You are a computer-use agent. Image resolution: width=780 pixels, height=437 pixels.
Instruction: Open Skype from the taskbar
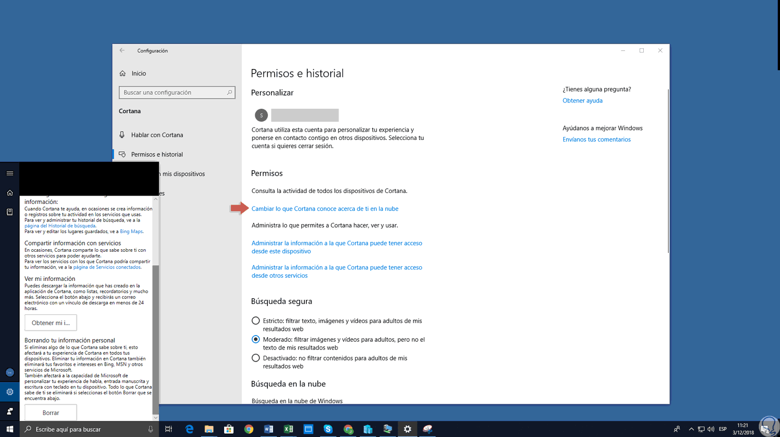[x=328, y=429]
